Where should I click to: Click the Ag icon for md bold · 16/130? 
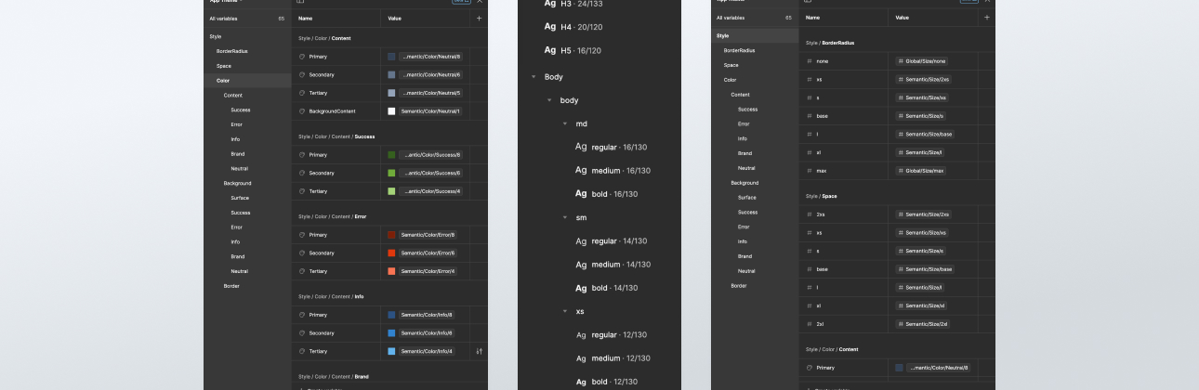[581, 194]
